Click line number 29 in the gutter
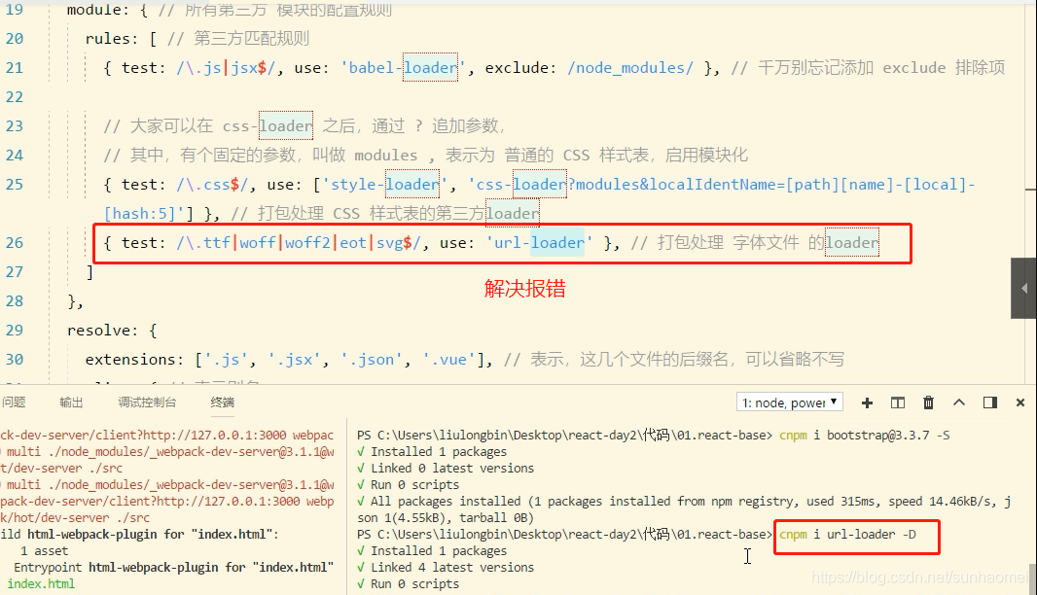The image size is (1037, 595). point(15,330)
